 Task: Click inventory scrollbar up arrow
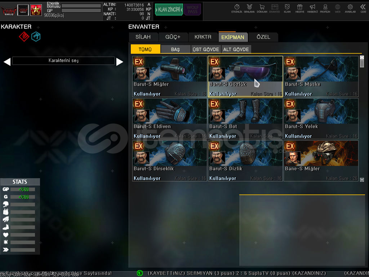click(362, 57)
